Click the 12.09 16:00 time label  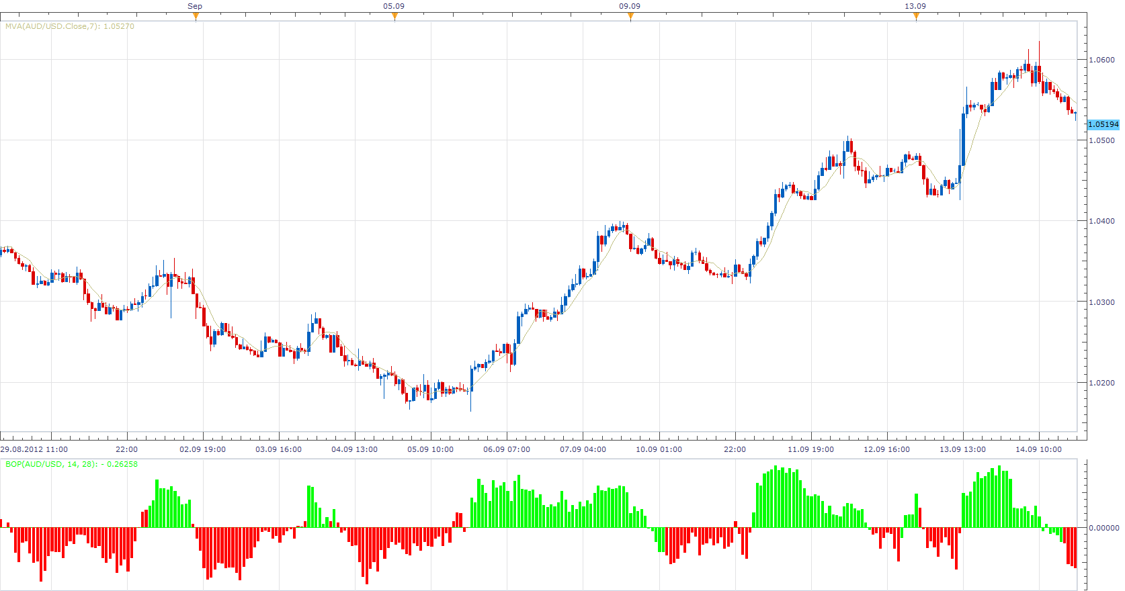pos(886,449)
